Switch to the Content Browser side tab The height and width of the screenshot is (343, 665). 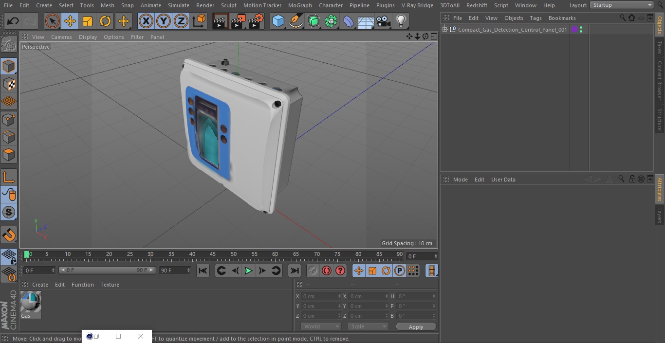660,80
